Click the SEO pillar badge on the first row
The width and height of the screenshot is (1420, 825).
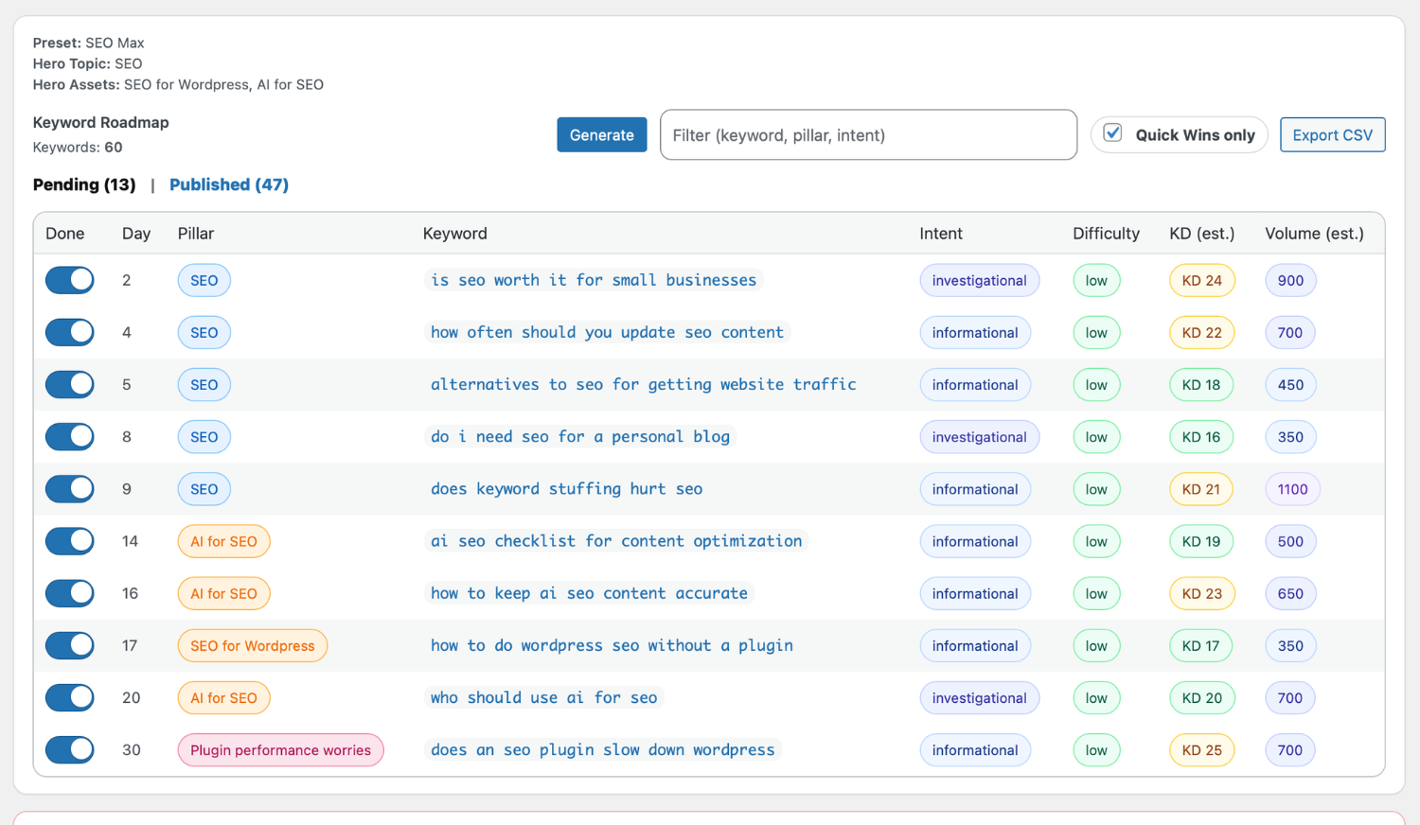point(204,280)
